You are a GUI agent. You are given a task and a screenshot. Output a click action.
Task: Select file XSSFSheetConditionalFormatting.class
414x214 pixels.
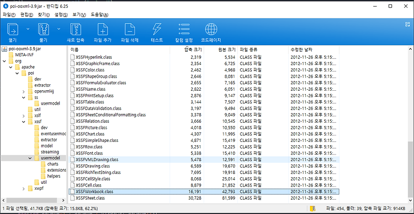pos(110,115)
